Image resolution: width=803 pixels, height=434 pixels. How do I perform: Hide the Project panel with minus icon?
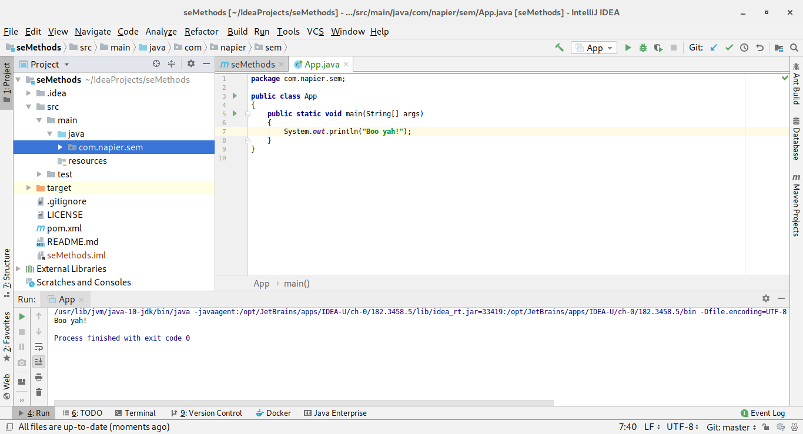[206, 64]
